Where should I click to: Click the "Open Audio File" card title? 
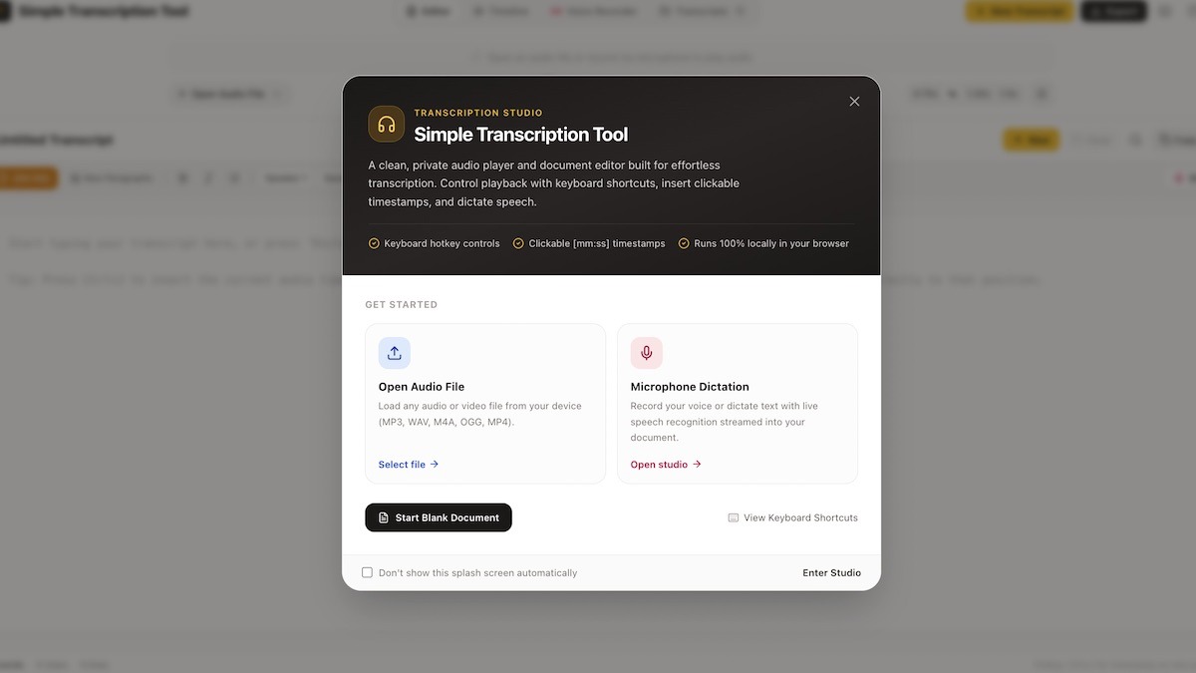coord(422,387)
